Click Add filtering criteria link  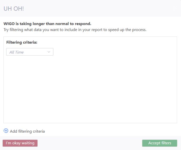[27, 131]
